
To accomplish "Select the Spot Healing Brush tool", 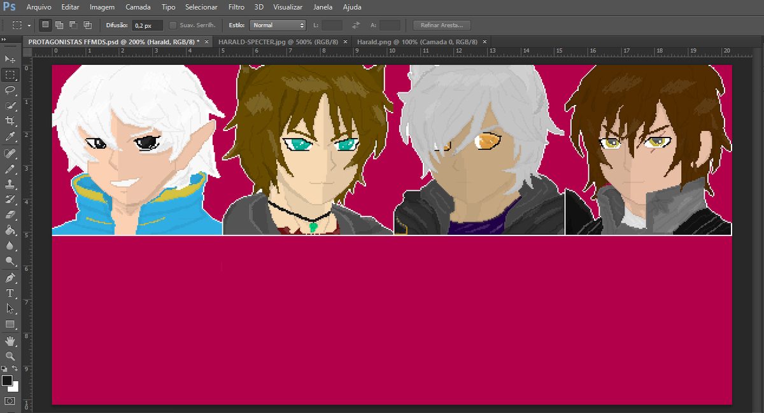I will (10, 154).
